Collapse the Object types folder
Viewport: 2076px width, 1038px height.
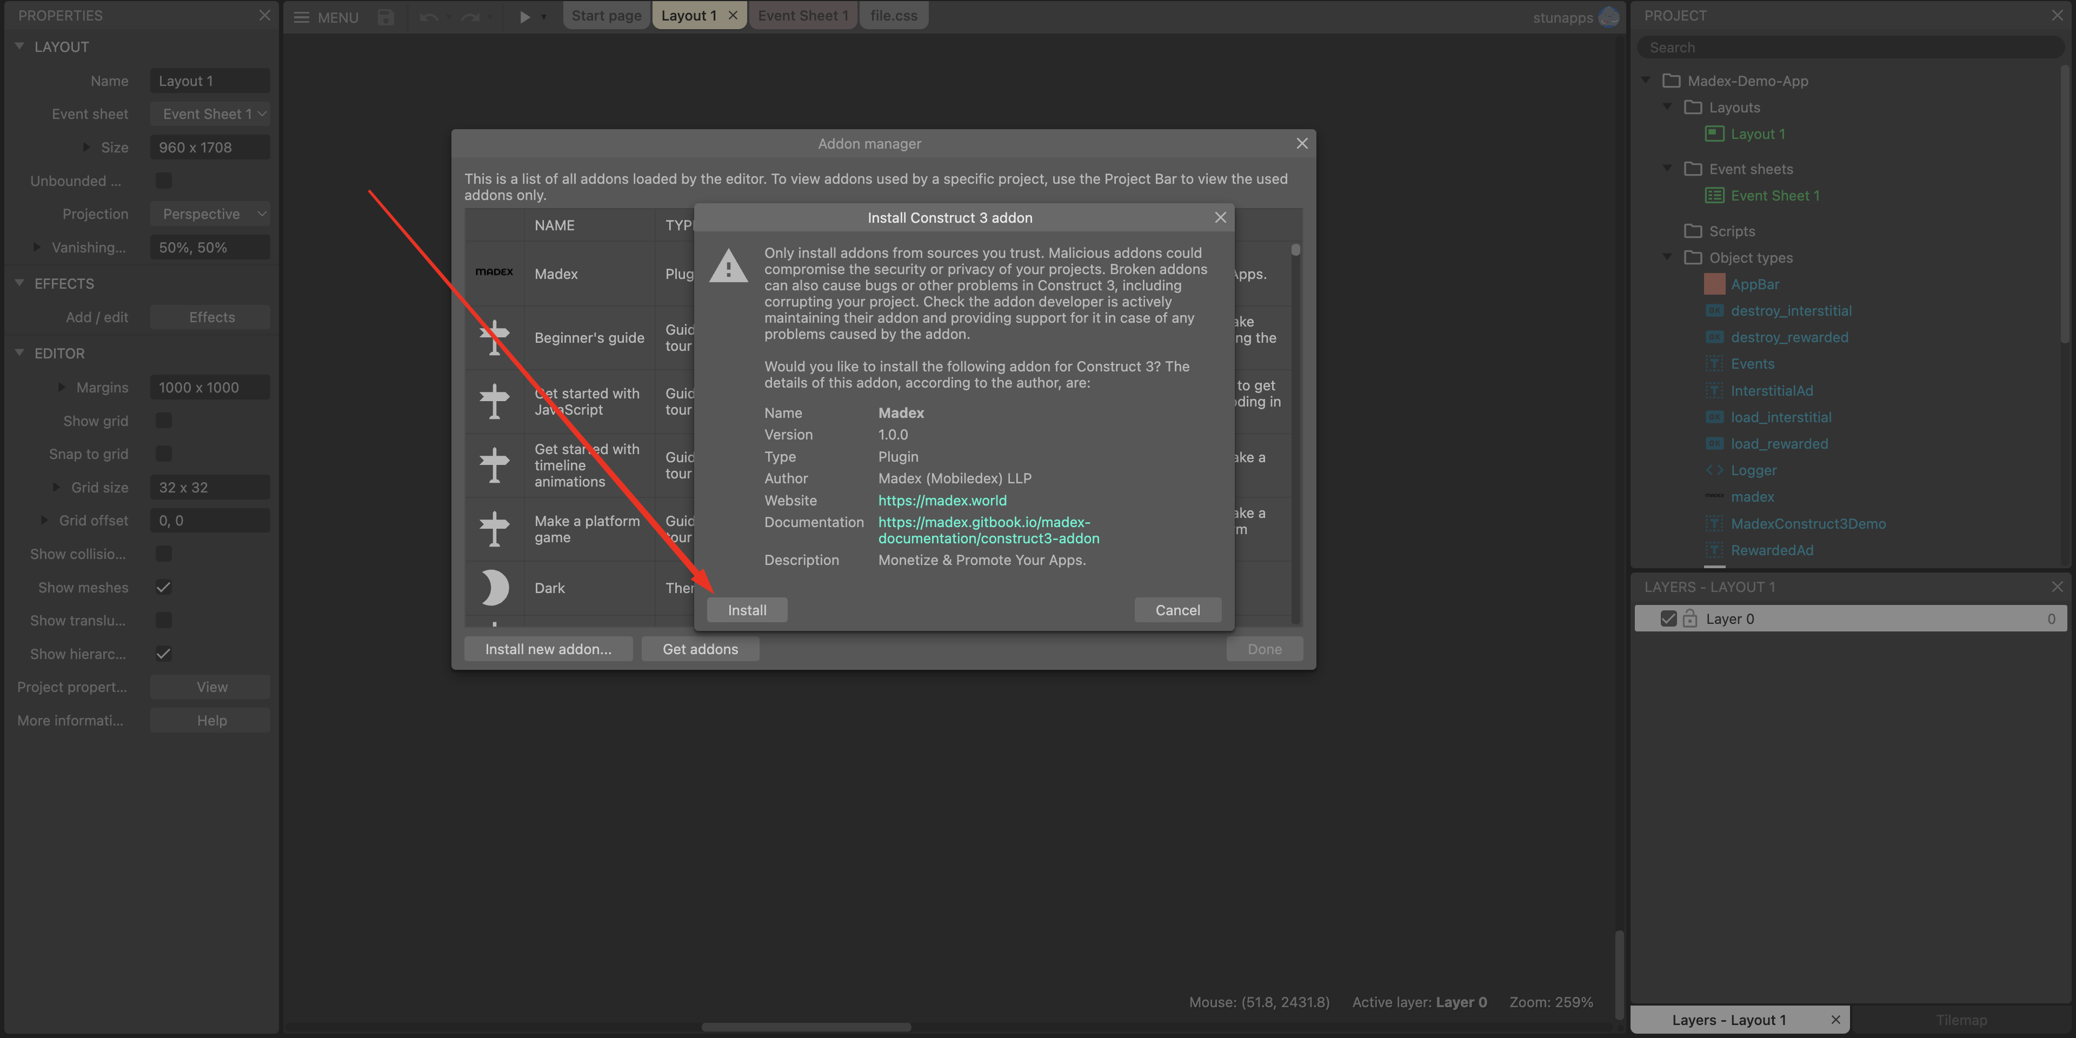pos(1667,256)
